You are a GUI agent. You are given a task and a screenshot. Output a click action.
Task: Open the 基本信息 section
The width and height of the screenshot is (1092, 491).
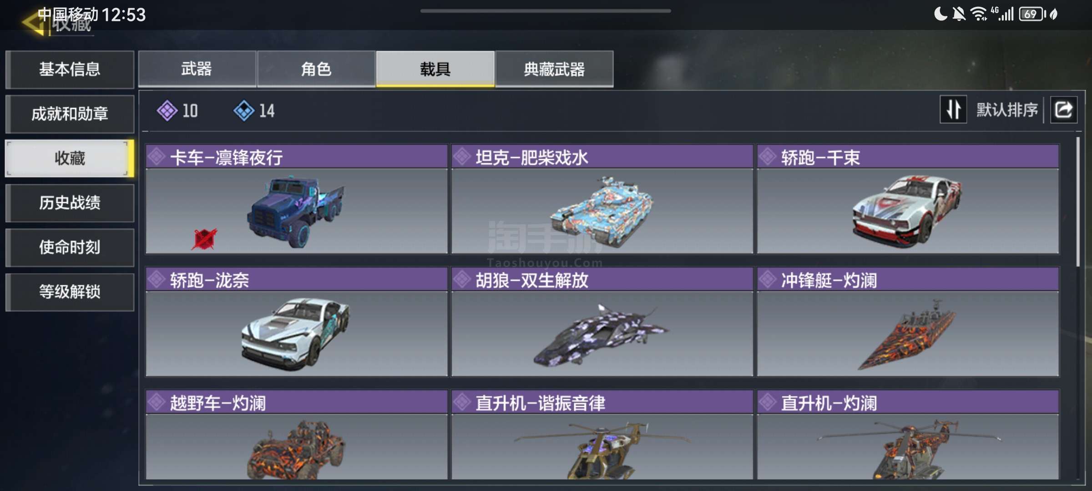[70, 69]
